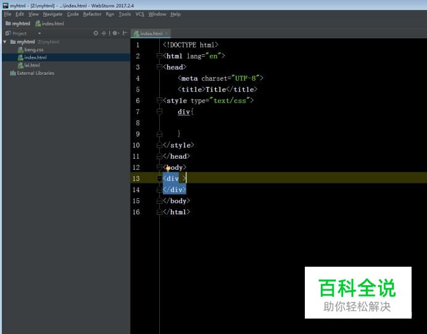Open the Help menu
This screenshot has width=427, height=334.
[175, 14]
